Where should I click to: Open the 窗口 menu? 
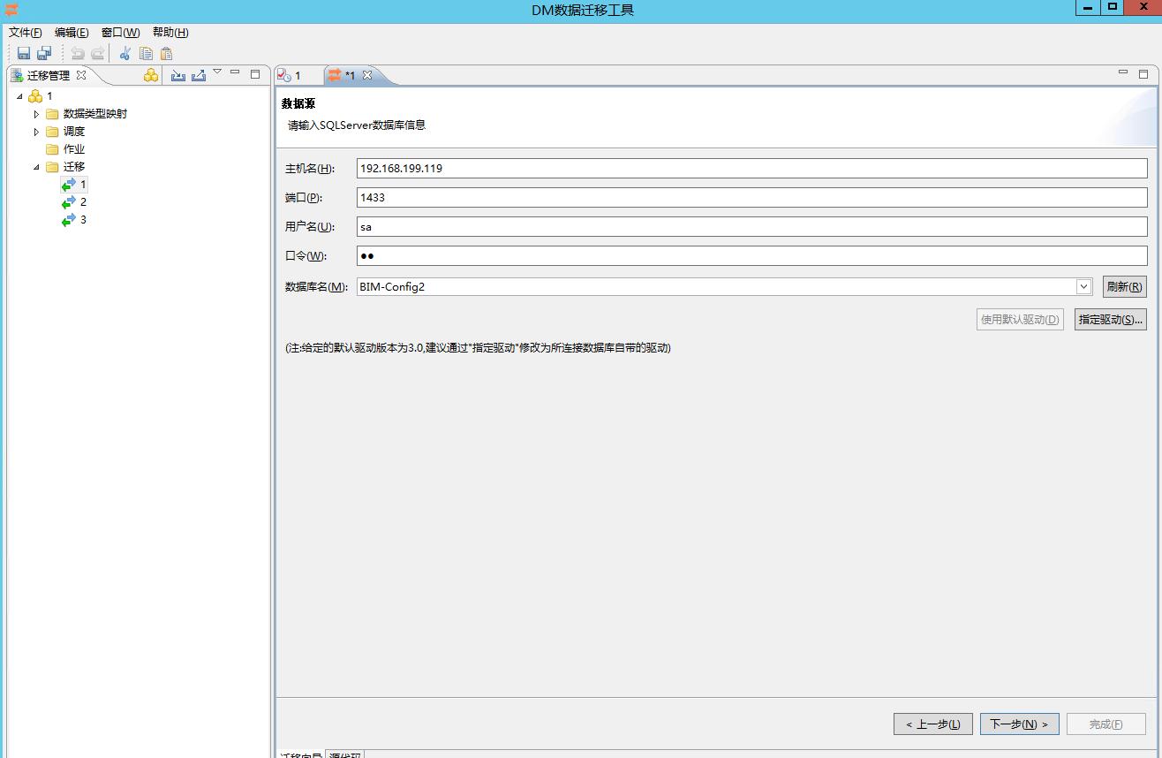coord(121,32)
